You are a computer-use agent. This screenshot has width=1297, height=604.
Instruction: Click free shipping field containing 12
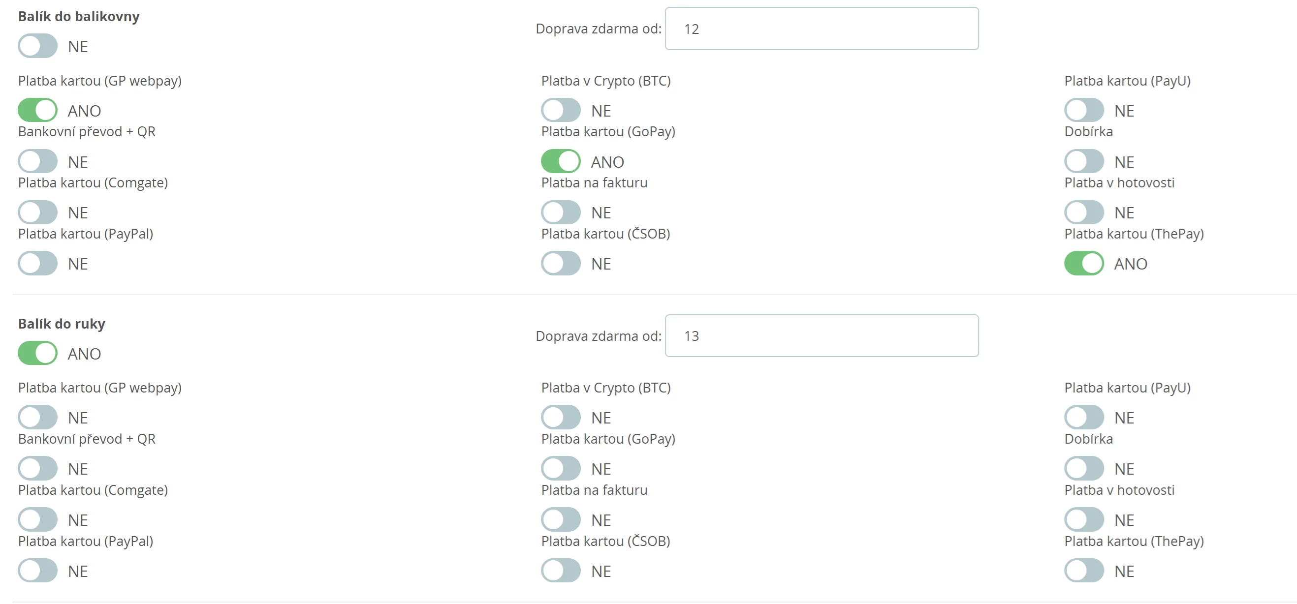click(x=821, y=29)
